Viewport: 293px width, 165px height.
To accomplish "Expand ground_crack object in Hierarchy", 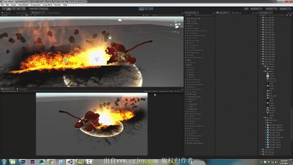I will 187,97.
